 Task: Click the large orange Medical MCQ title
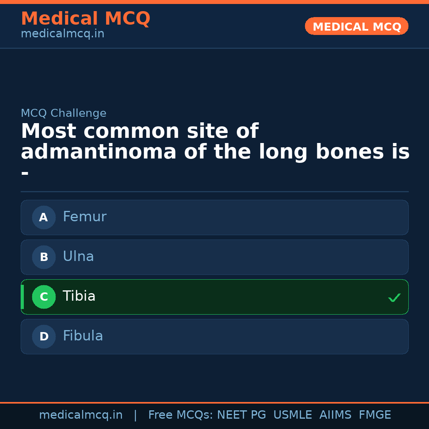click(x=85, y=19)
